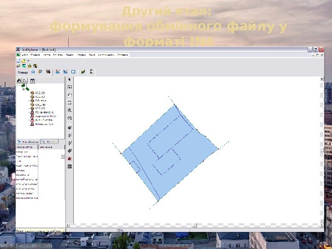This screenshot has height=249, width=332.
Task: Select the Харченко tree item
Action: [46, 116]
